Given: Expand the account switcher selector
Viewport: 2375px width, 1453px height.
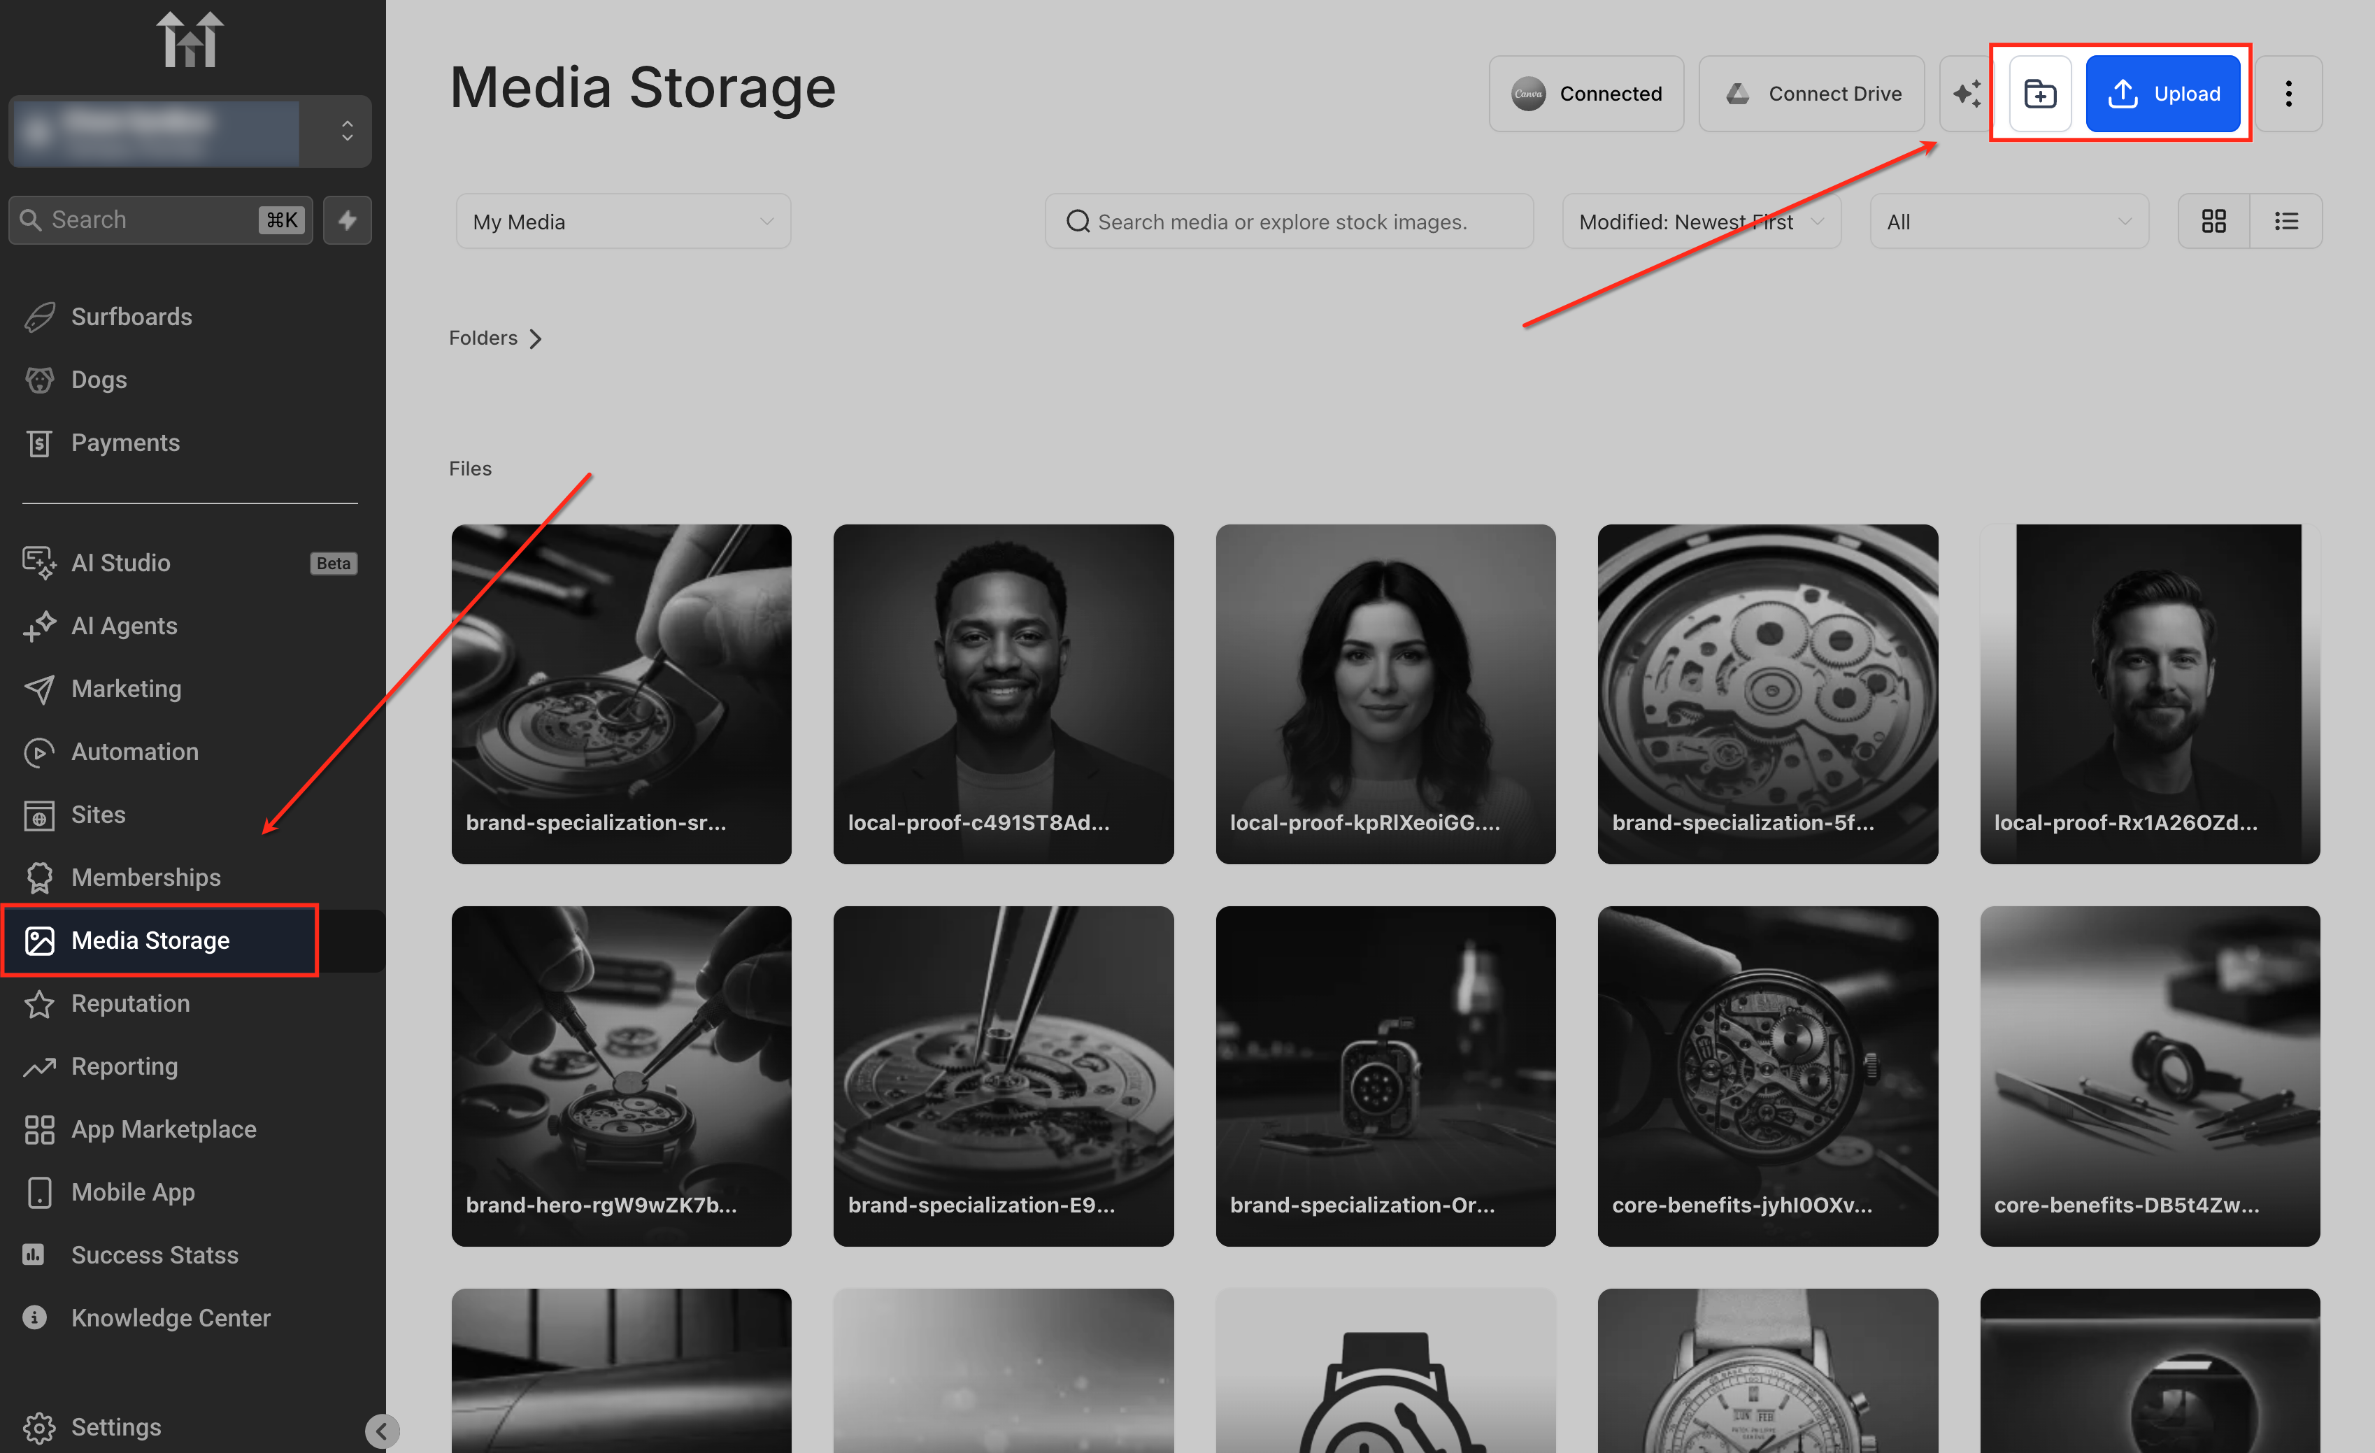Looking at the screenshot, I should pyautogui.click(x=347, y=131).
